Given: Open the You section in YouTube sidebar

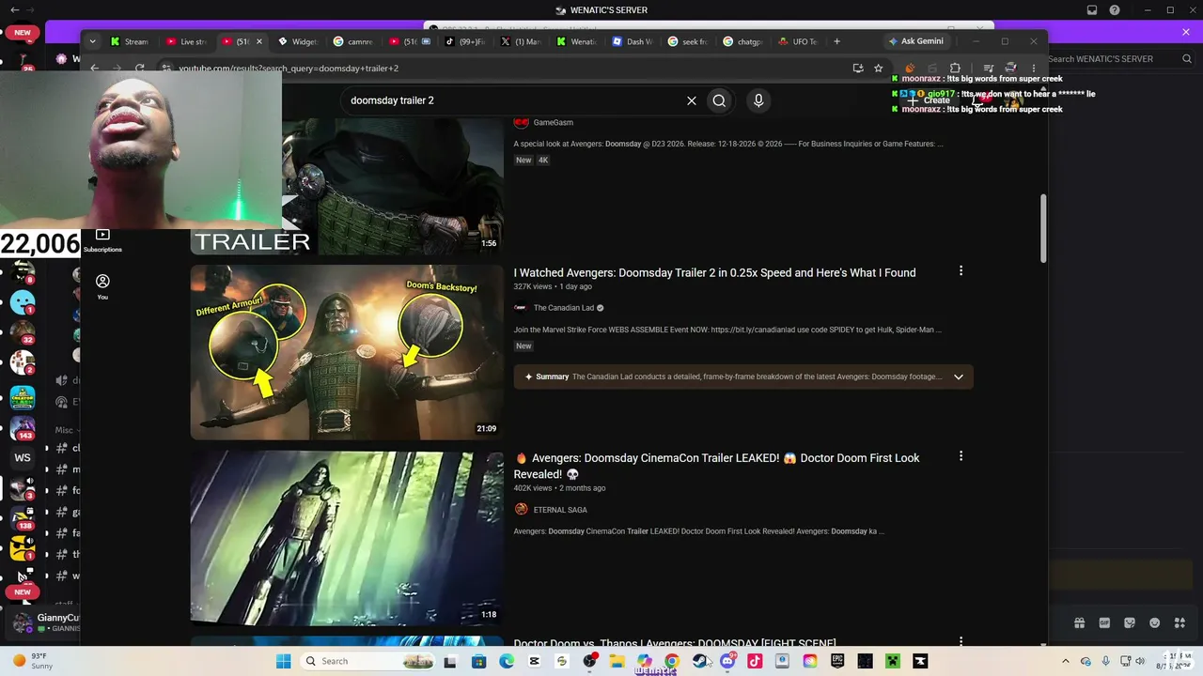Looking at the screenshot, I should [102, 286].
